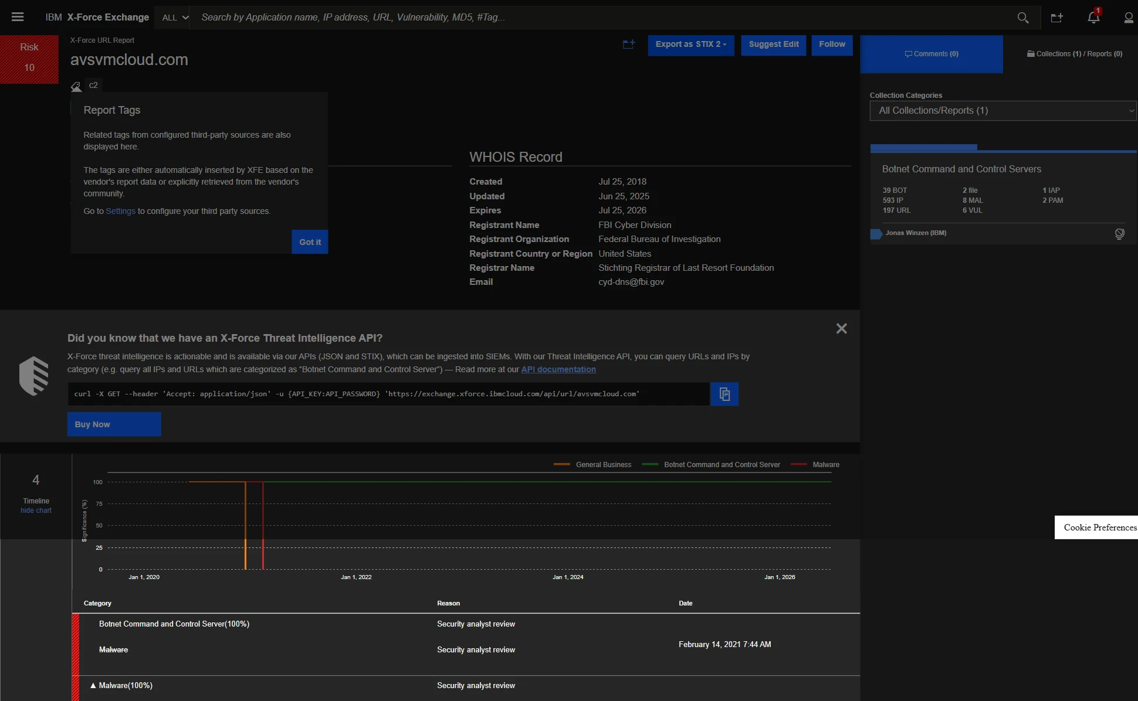
Task: Open the user profile icon
Action: (1129, 18)
